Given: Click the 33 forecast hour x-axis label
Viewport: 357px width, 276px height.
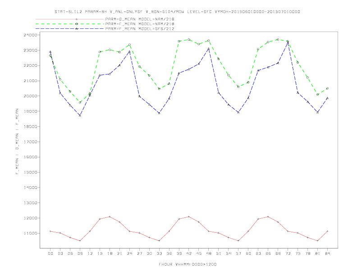Looking at the screenshot, I should click(159, 253).
